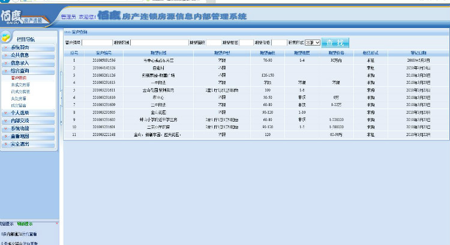The height and width of the screenshot is (245, 450).
Task: Select customer number 201003231602
Action: (x=104, y=119)
